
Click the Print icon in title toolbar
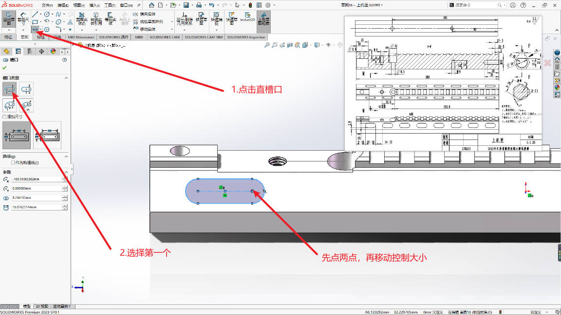pos(199,5)
